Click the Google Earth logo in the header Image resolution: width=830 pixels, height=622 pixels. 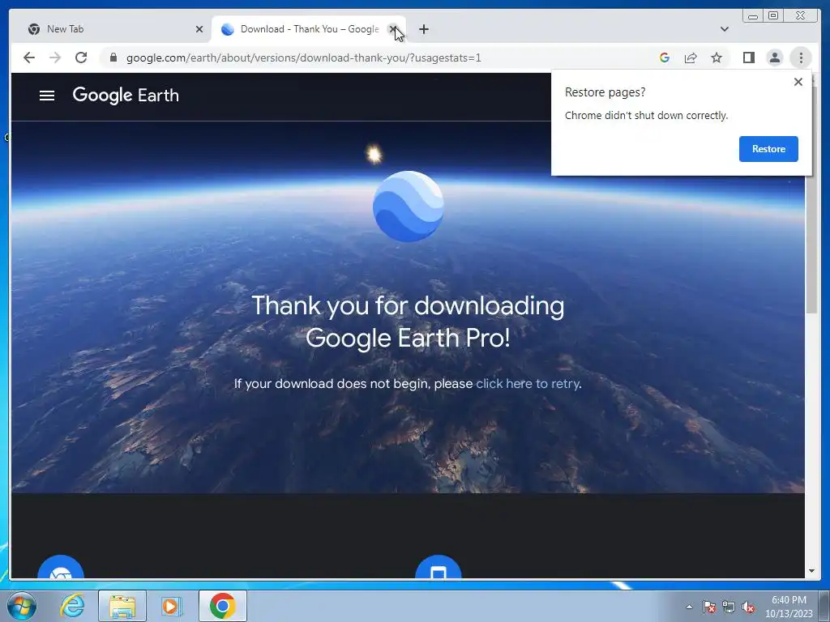(x=126, y=96)
